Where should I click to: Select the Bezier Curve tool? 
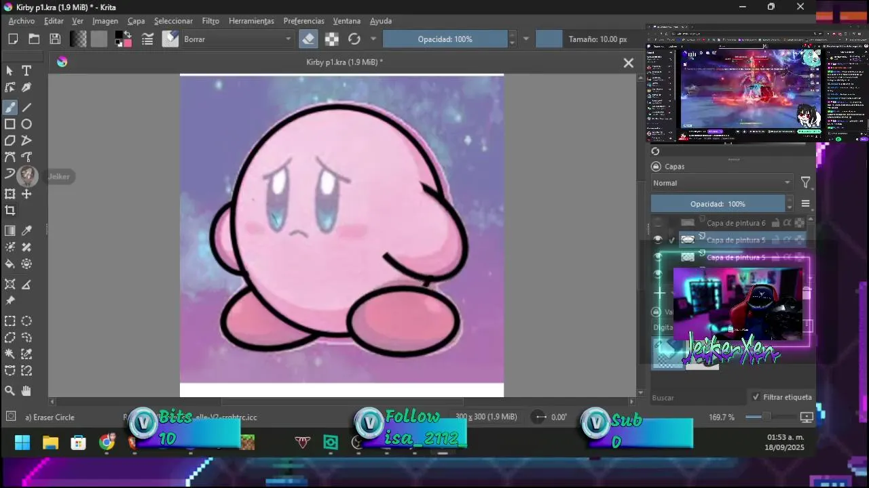click(10, 157)
